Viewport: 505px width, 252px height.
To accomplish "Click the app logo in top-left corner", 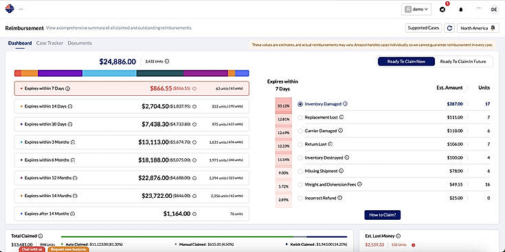I will point(10,9).
